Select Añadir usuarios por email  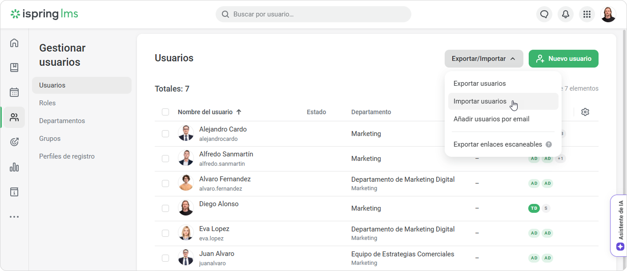[x=491, y=119]
